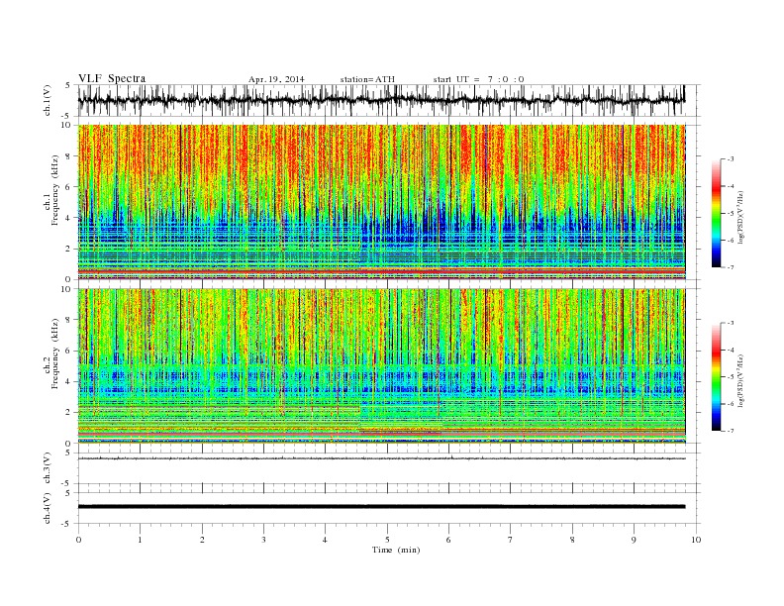This screenshot has width=784, height=606.
Task: Click time axis tick label "2"
Action: point(202,540)
